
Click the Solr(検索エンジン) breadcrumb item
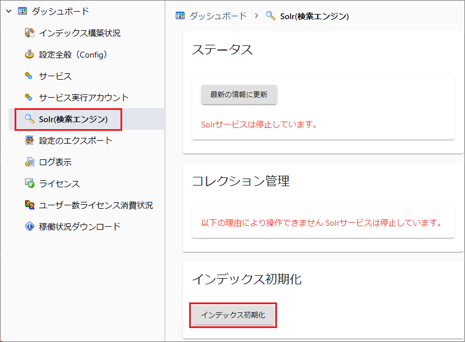pos(314,16)
